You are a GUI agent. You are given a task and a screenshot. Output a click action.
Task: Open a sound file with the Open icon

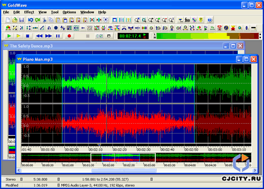tap(15, 20)
